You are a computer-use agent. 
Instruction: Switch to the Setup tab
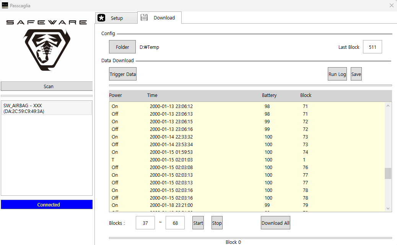click(x=117, y=18)
